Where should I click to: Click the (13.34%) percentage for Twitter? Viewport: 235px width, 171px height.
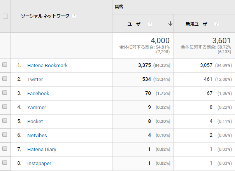pyautogui.click(x=162, y=79)
